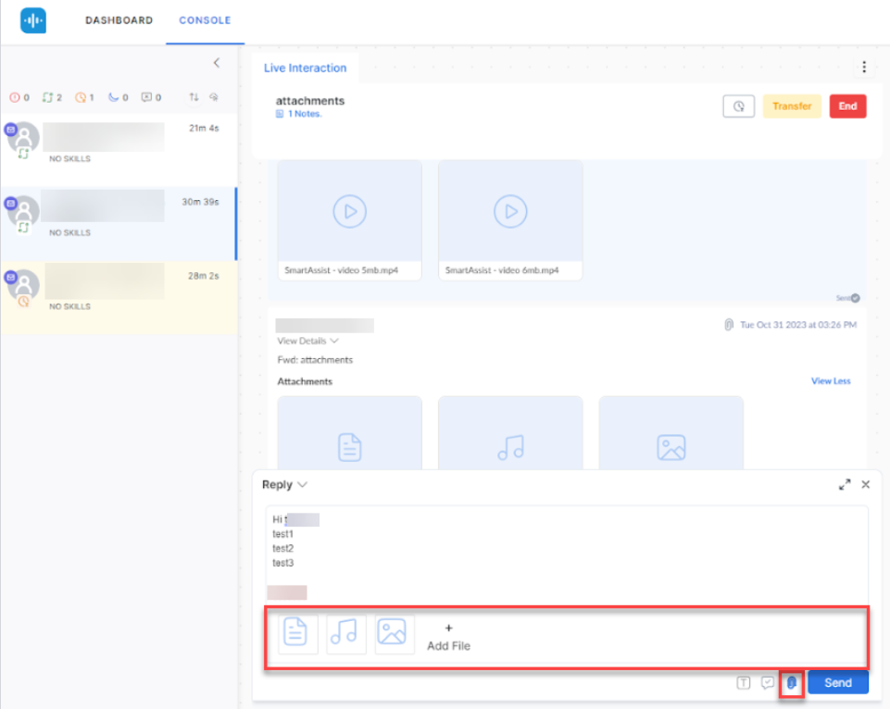Select the Live Interaction tab
The height and width of the screenshot is (709, 890).
[x=305, y=68]
